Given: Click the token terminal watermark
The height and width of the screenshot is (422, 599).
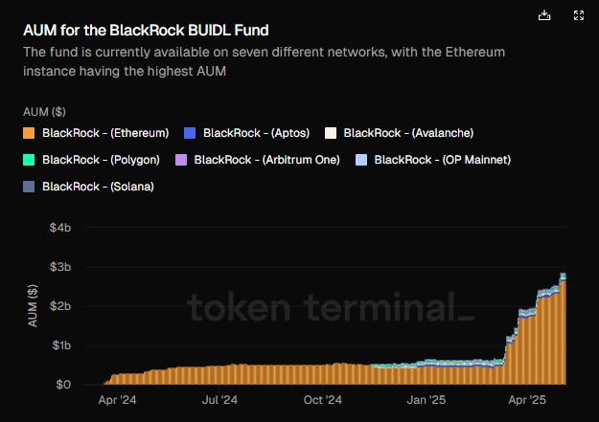Looking at the screenshot, I should click(330, 308).
